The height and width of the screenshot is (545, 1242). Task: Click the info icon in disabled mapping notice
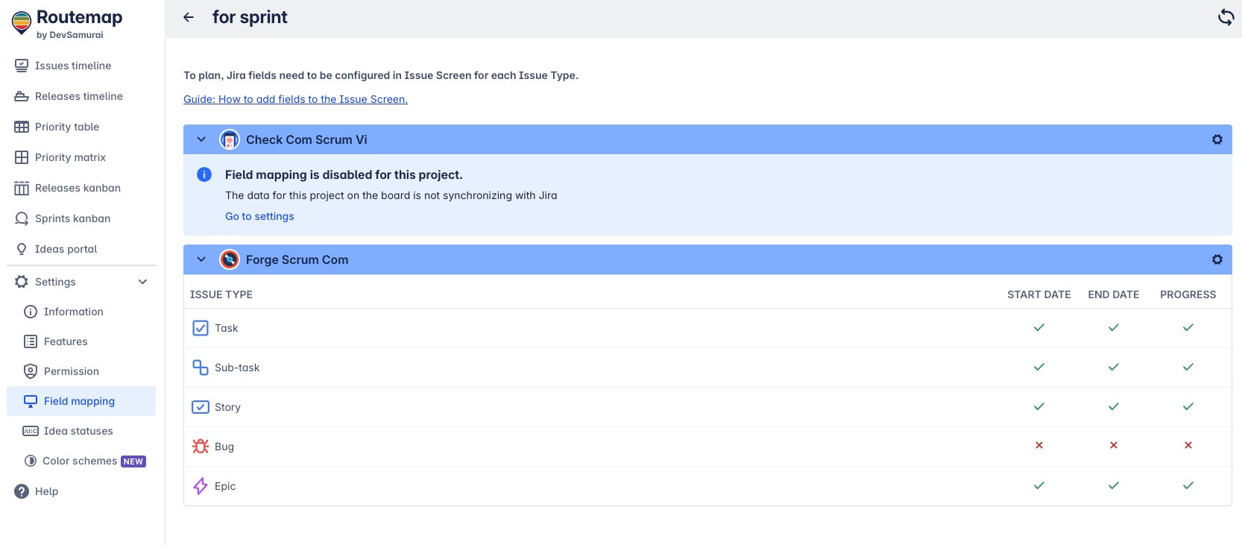[204, 174]
